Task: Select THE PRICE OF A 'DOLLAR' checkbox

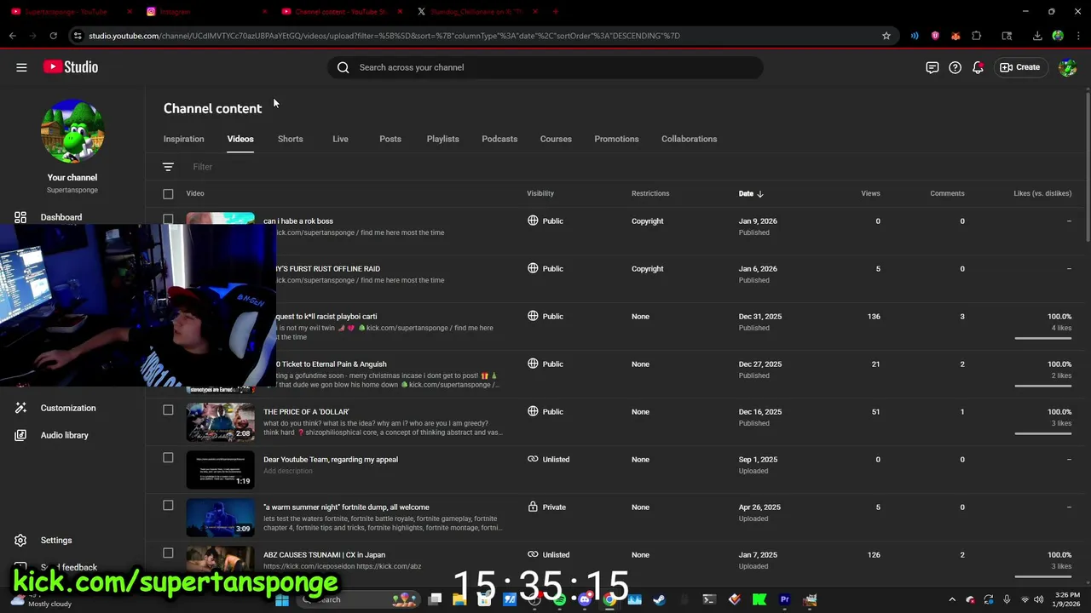Action: (x=168, y=410)
